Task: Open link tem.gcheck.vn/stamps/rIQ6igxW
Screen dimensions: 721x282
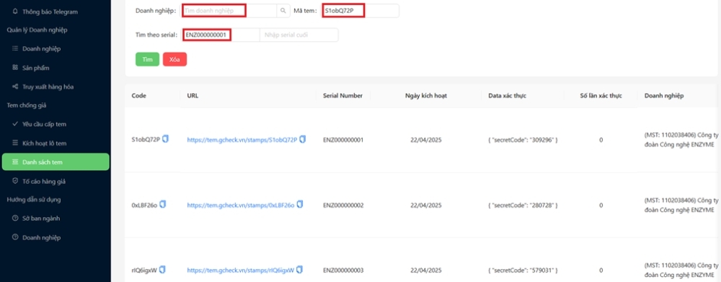Action: coord(241,270)
